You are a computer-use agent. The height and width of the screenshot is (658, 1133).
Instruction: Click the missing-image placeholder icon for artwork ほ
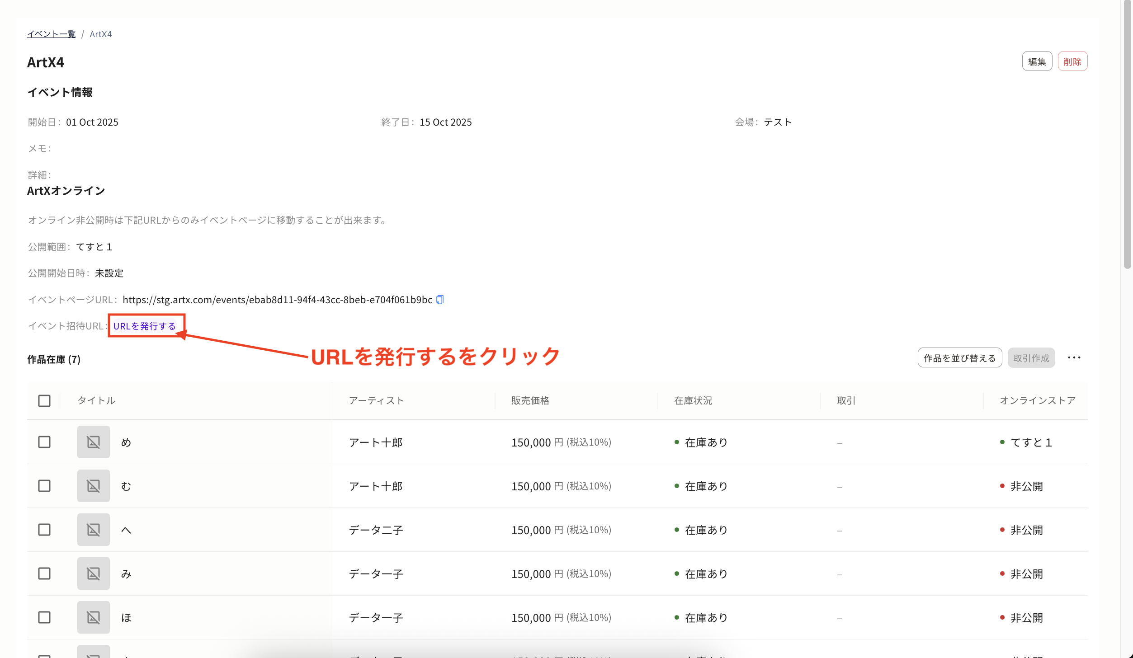(93, 616)
